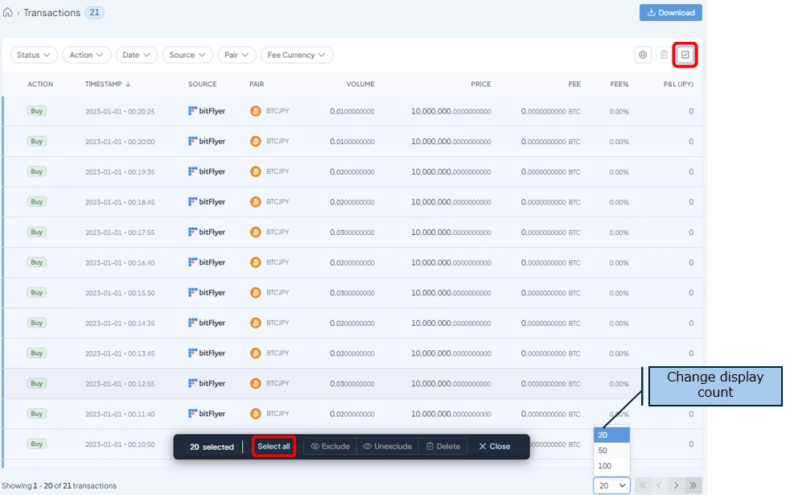The width and height of the screenshot is (786, 495).
Task: Go to first page arrow
Action: pos(643,485)
